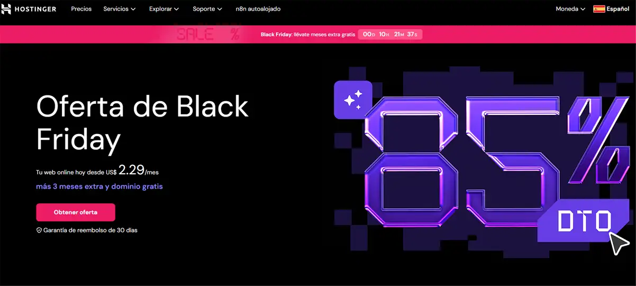Click the Spanish flag icon

point(599,9)
